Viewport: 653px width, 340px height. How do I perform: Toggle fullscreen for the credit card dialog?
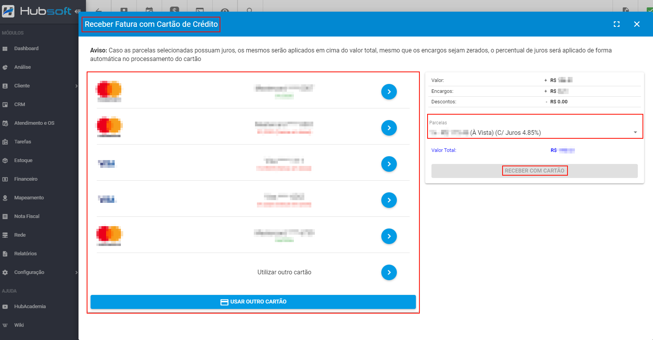[616, 24]
